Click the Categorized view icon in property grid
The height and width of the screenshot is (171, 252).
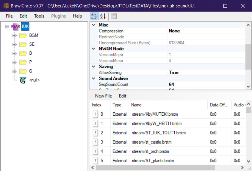click(x=94, y=16)
